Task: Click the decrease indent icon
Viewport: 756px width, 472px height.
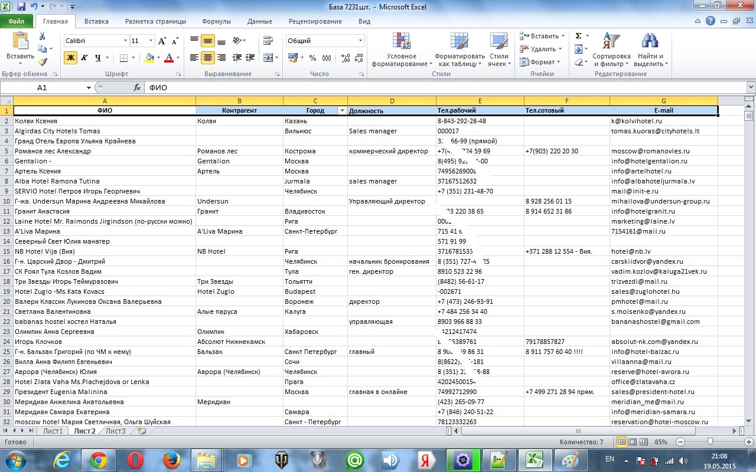Action: pos(237,58)
